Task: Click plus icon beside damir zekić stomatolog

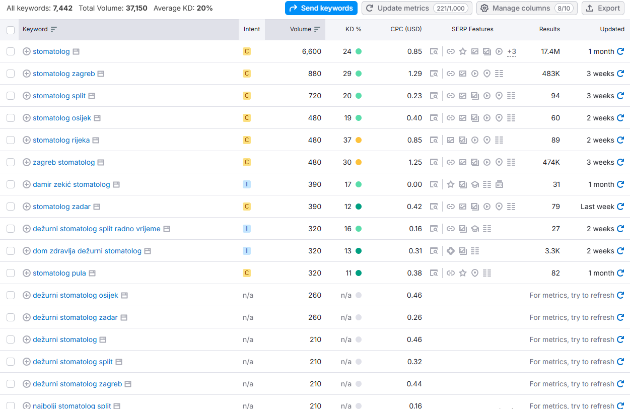Action: (27, 184)
